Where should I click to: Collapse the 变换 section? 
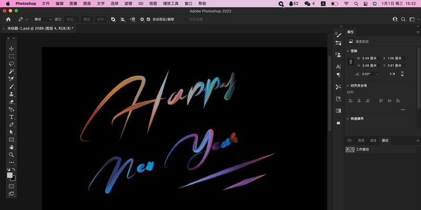point(348,51)
